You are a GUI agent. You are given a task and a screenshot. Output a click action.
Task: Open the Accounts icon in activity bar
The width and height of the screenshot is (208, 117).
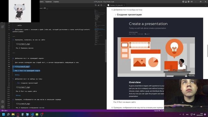[x=3, y=102]
